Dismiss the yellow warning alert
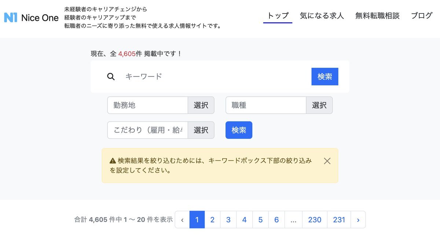The height and width of the screenshot is (238, 440). 327,161
